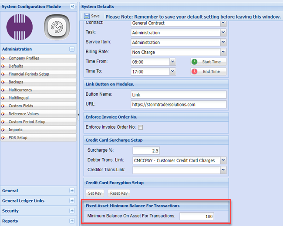Click the gear wrench configuration icon
The image size is (283, 226).
click(x=57, y=27)
